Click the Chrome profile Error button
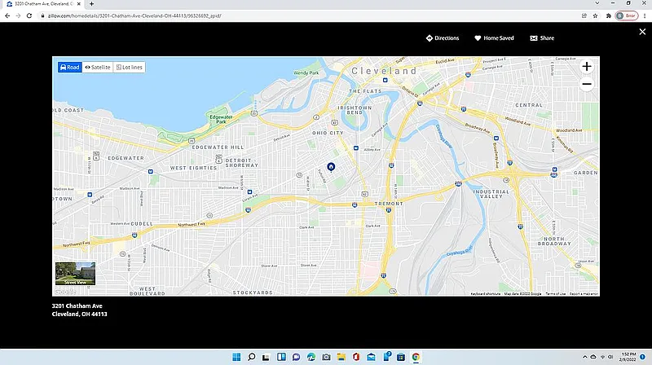The height and width of the screenshot is (365, 652). pos(625,15)
